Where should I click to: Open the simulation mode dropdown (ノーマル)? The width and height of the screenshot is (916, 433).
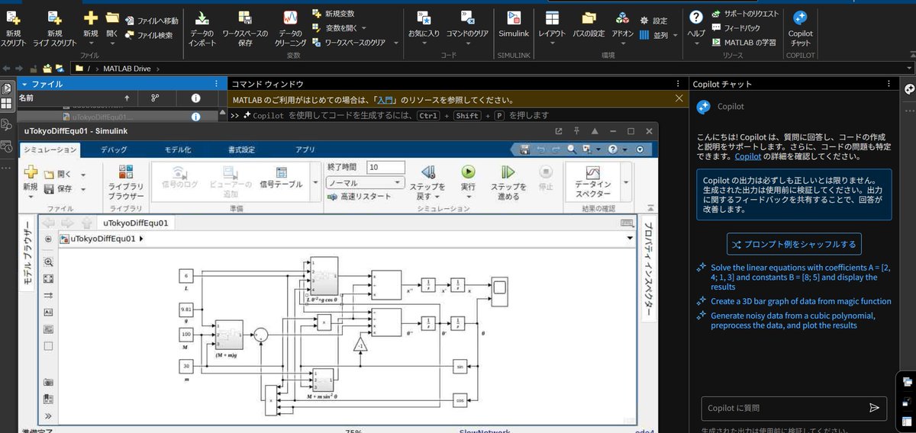point(365,183)
